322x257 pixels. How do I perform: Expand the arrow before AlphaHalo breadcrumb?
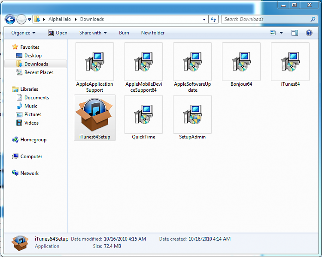44,19
